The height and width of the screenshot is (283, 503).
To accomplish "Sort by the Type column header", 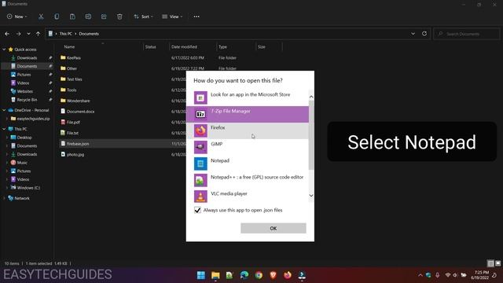I will (222, 47).
